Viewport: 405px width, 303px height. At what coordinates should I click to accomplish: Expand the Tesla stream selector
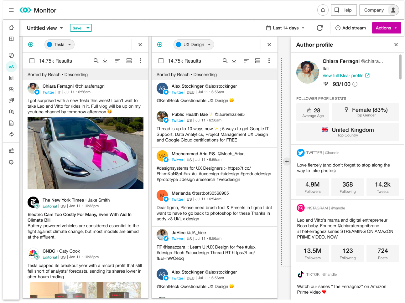60,44
